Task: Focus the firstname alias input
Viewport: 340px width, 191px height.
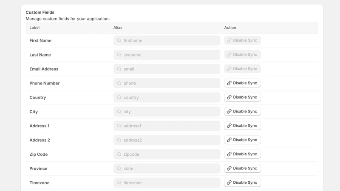Action: 167,40
